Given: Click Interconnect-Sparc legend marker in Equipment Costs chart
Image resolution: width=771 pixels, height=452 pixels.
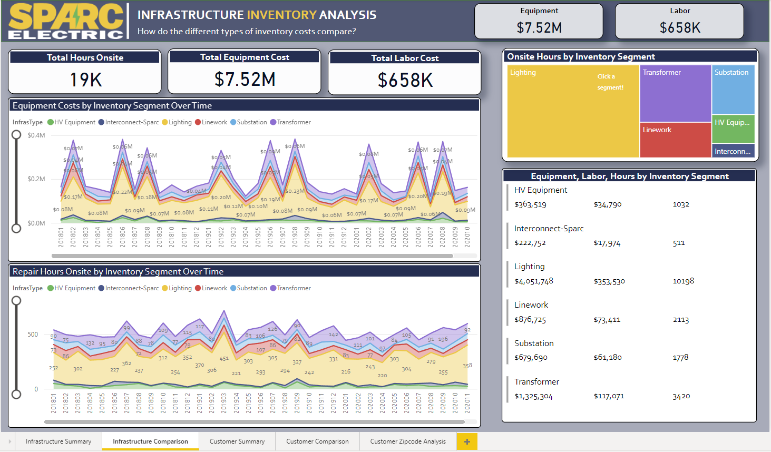Looking at the screenshot, I should (x=101, y=122).
